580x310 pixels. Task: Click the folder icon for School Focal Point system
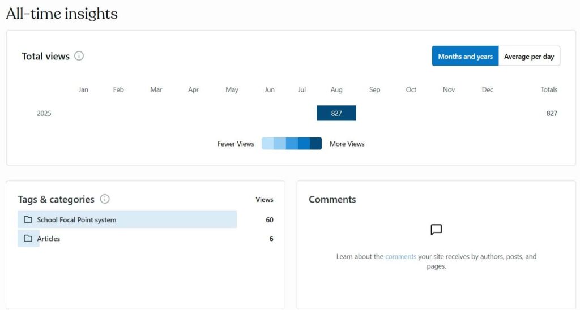28,219
